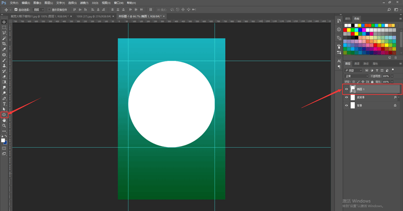Open the Edit Toolbar three-dots button
The image size is (403, 211).
(4, 131)
